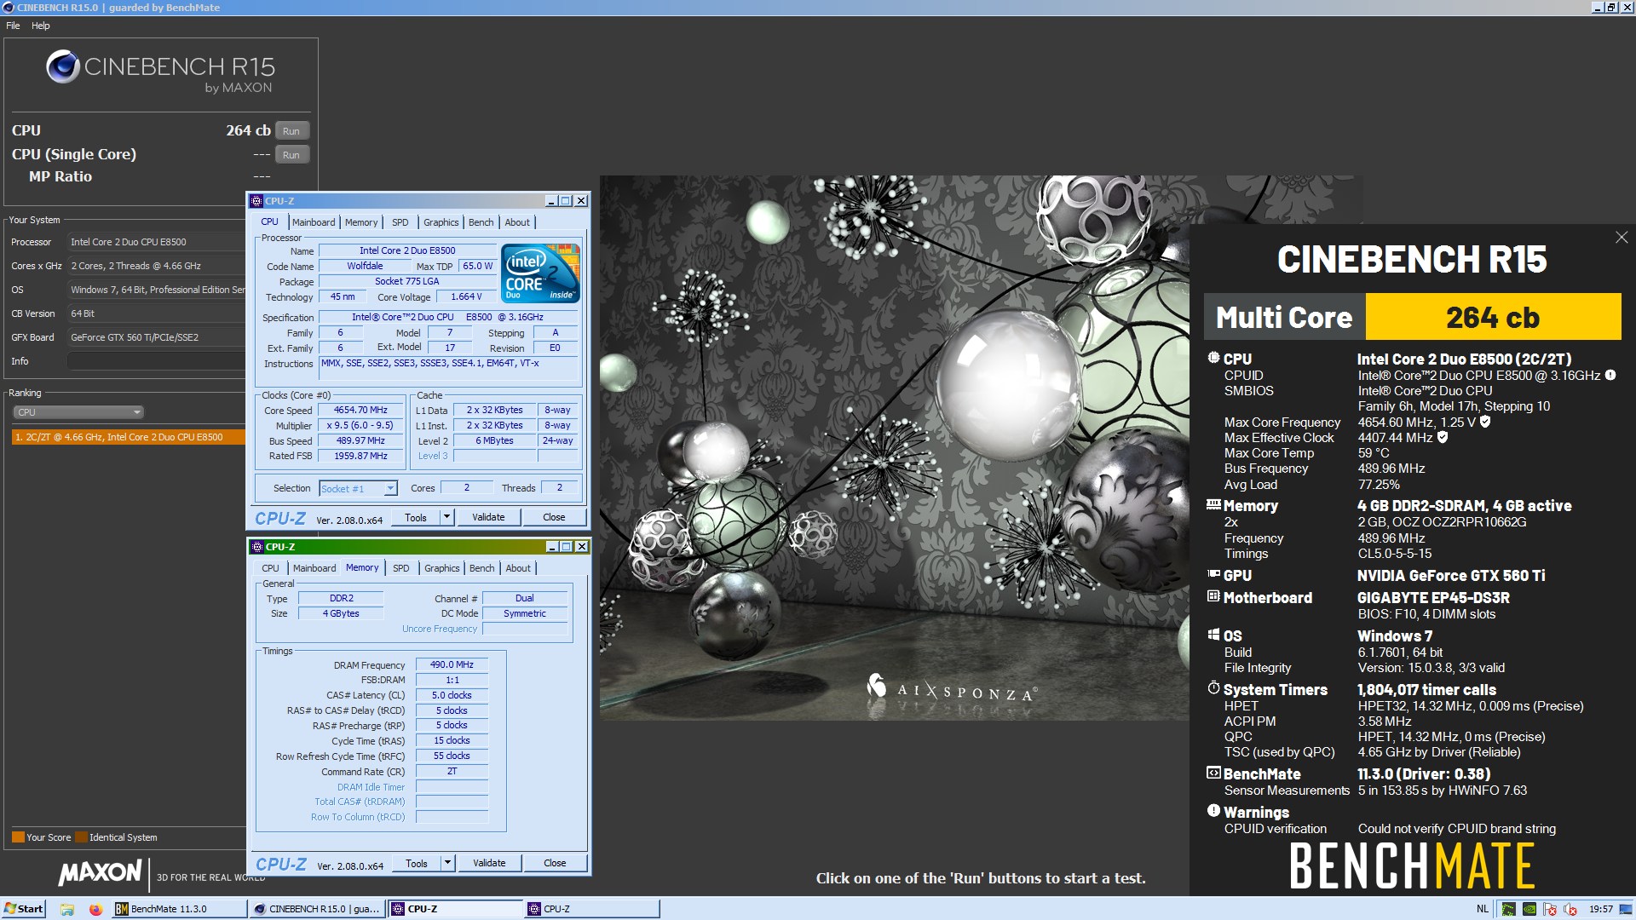
Task: Close the BenchMate result panel with X
Action: [1622, 238]
